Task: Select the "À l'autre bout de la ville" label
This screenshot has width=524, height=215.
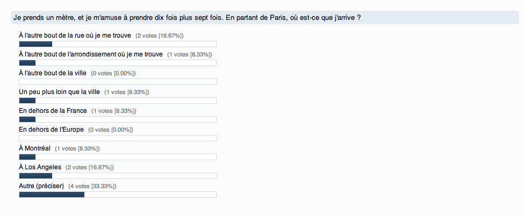Action: click(53, 73)
